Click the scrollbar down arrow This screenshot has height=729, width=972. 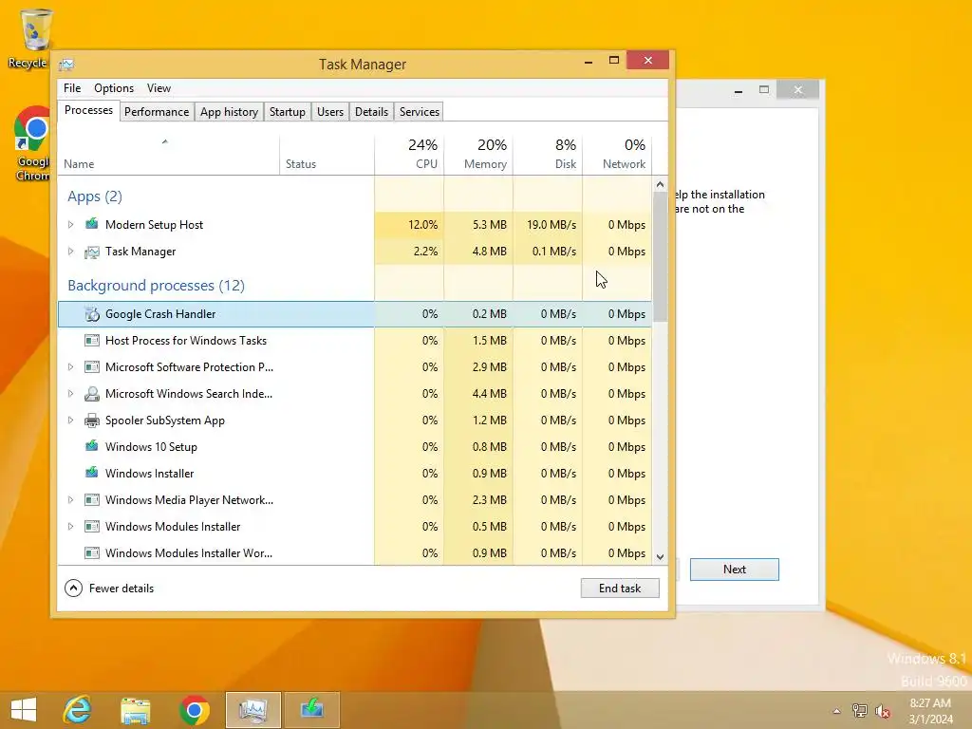coord(660,556)
